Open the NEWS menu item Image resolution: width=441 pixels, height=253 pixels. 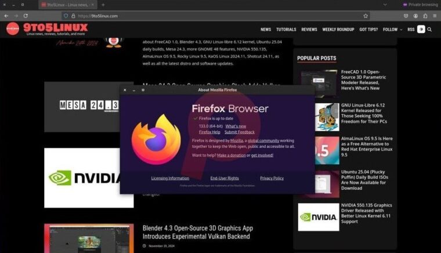point(266,29)
